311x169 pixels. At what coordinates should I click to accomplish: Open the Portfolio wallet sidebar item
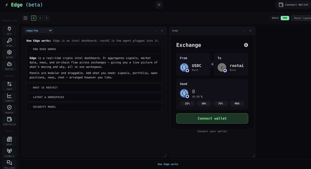[9, 121]
